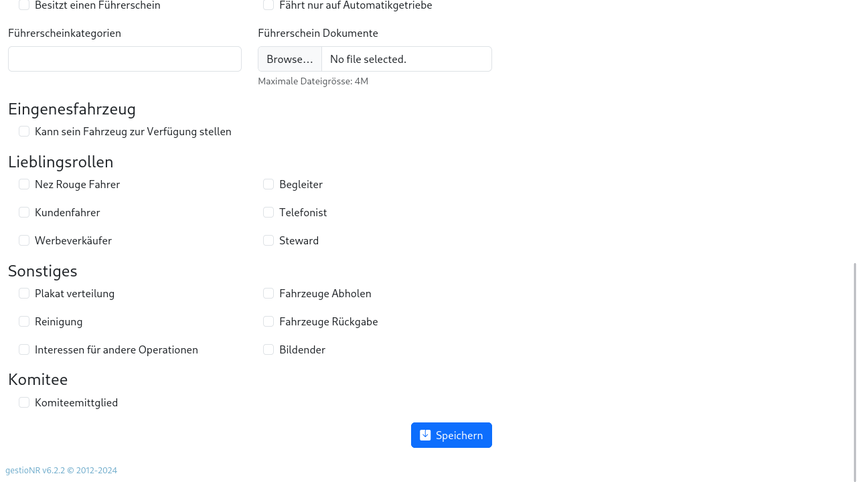
Task: Click the save icon in Speichern button
Action: click(425, 435)
